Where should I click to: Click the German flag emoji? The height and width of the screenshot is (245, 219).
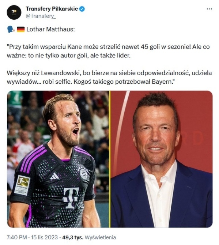pyautogui.click(x=21, y=29)
